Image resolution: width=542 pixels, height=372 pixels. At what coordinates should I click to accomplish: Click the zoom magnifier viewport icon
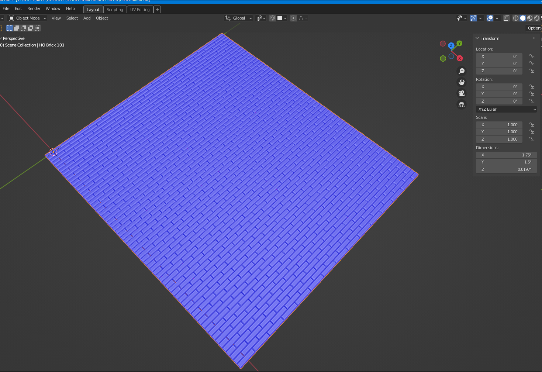coord(462,71)
